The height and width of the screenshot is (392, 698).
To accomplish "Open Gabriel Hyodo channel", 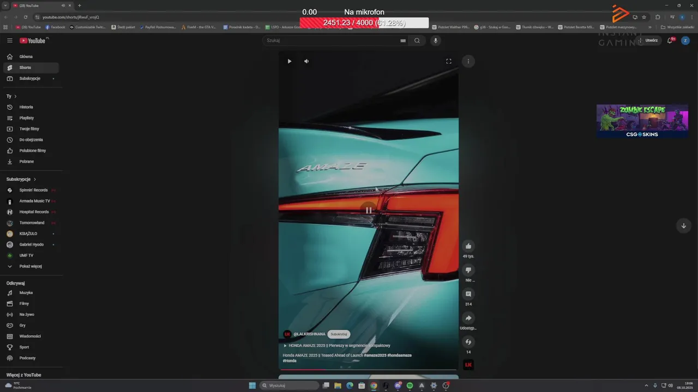I will (x=31, y=244).
